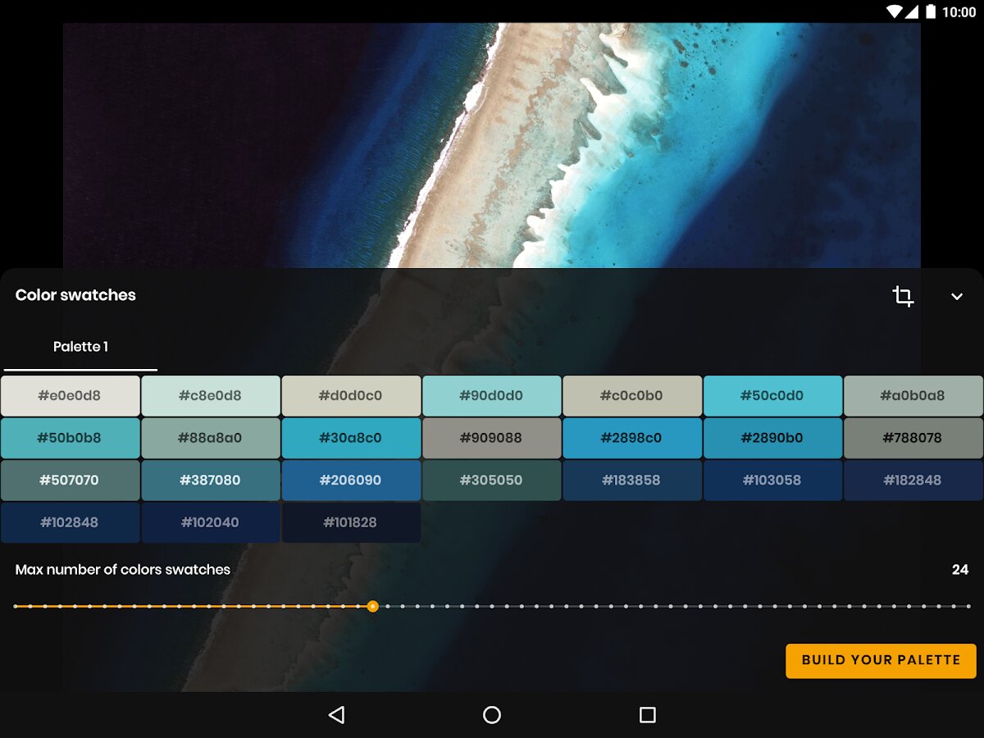Select the #182848 swatch

tap(913, 481)
